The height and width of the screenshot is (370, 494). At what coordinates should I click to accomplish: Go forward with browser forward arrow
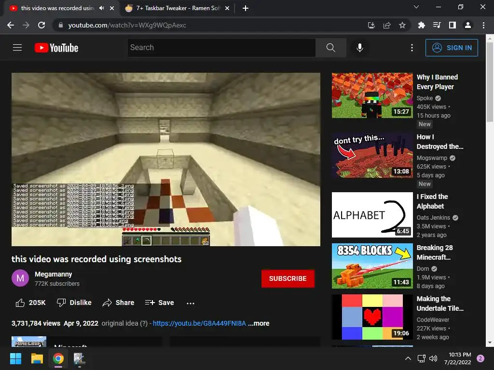coord(26,25)
